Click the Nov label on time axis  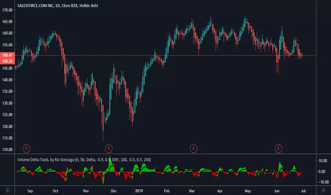[86, 191]
